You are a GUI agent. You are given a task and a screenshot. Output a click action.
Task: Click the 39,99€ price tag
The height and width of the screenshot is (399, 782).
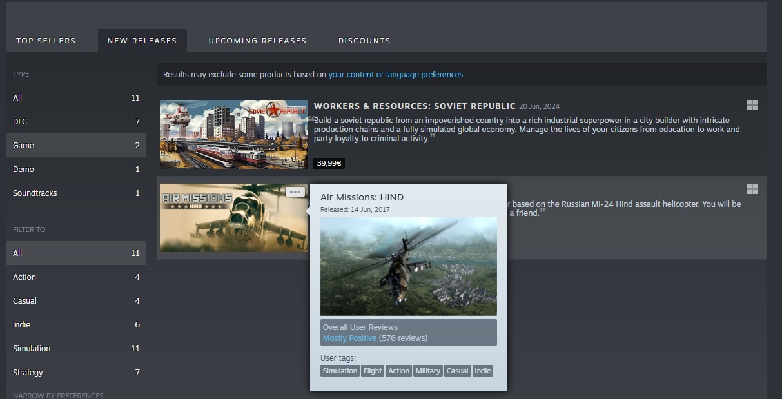coord(329,164)
